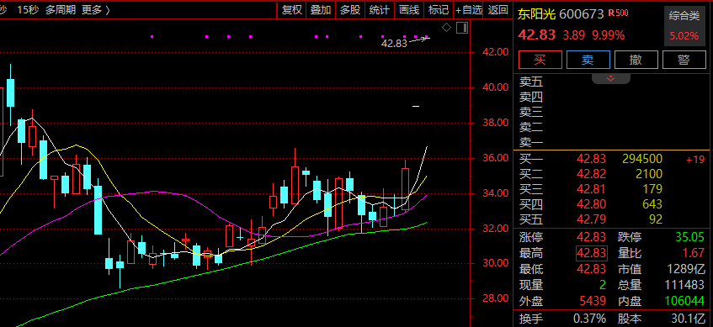Expand the 更多 periods menu
This screenshot has height=327, width=713.
[x=95, y=10]
